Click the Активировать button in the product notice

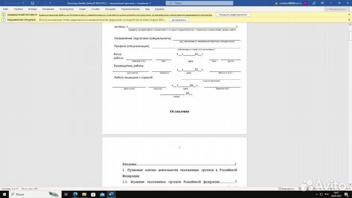179,20
